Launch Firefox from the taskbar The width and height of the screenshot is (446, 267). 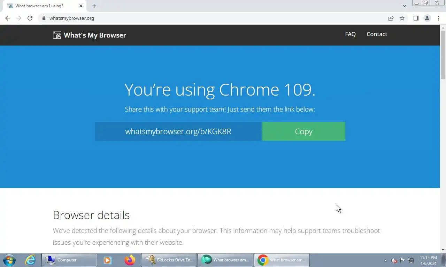[130, 260]
